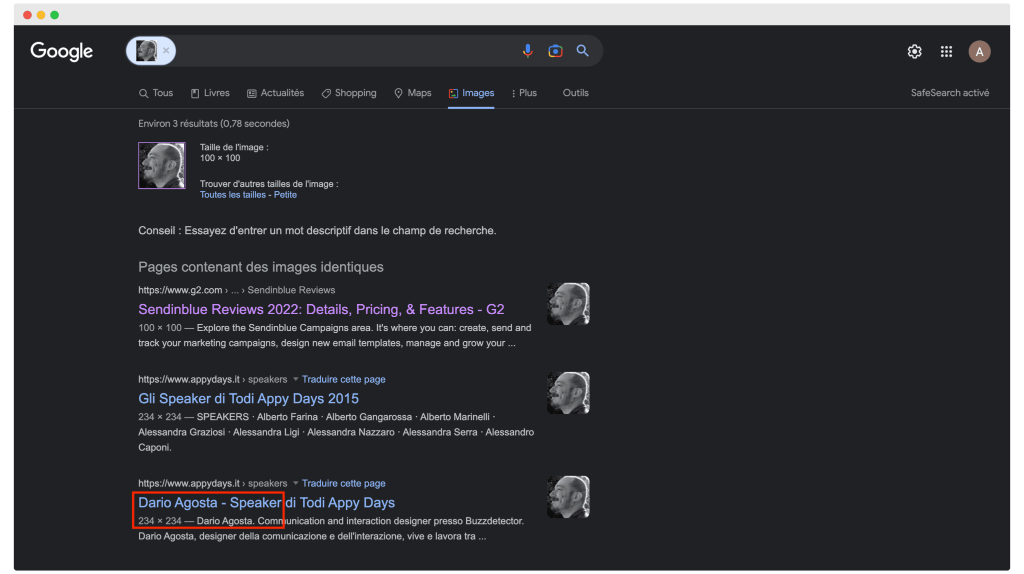This screenshot has height=574, width=1024.
Task: Open Petite image size link
Action: [285, 195]
